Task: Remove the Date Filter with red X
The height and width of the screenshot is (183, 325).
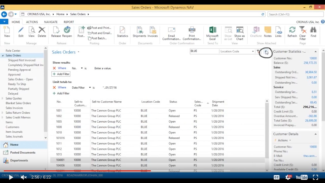Action: coord(54,88)
